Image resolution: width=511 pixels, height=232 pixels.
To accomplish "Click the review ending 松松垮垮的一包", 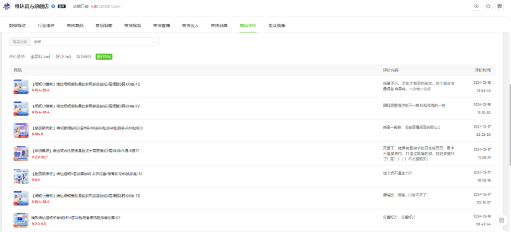I will click(x=414, y=106).
